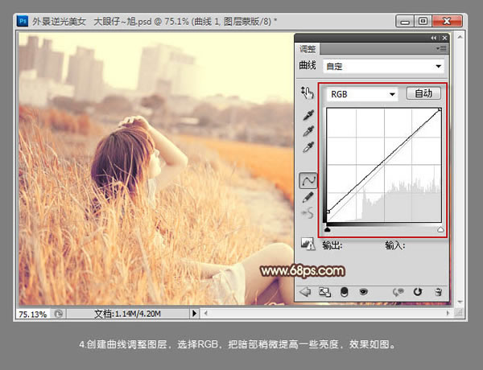The image size is (483, 370).
Task: Toggle pencil draw-curve mode
Action: pos(308,196)
